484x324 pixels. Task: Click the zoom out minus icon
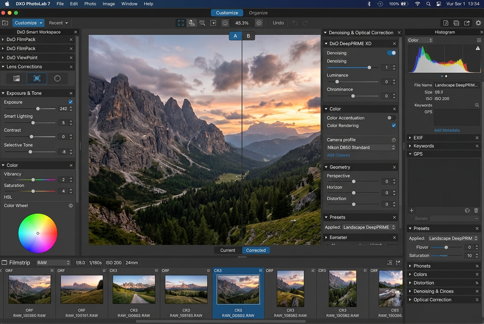coord(225,23)
